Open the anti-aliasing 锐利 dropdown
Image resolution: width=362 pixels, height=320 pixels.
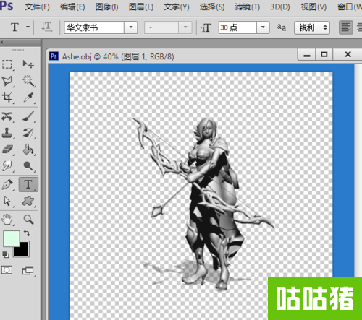(312, 27)
